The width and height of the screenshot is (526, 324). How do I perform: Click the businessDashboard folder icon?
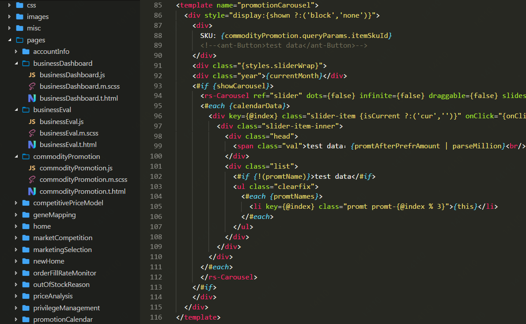coord(26,64)
